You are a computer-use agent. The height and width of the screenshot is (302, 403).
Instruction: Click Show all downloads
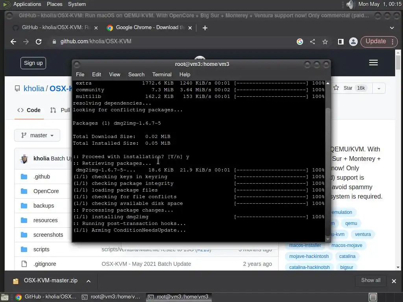click(371, 280)
